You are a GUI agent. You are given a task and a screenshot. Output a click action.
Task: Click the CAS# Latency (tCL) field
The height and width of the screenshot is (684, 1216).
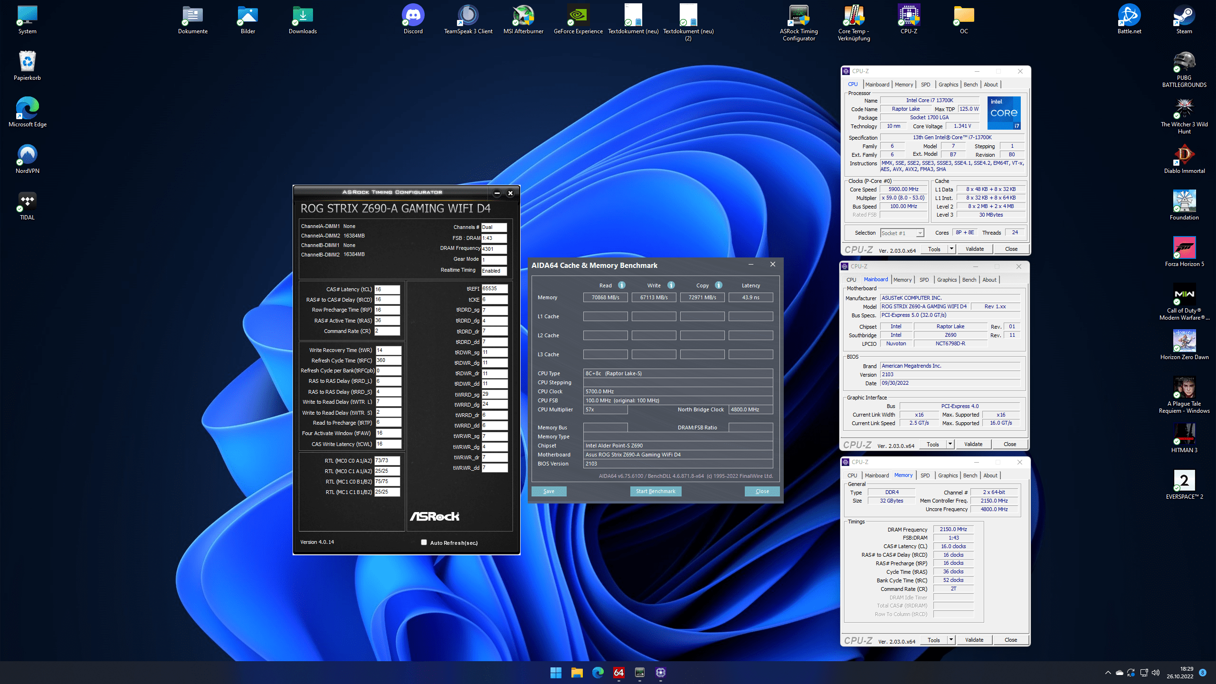[x=387, y=289]
